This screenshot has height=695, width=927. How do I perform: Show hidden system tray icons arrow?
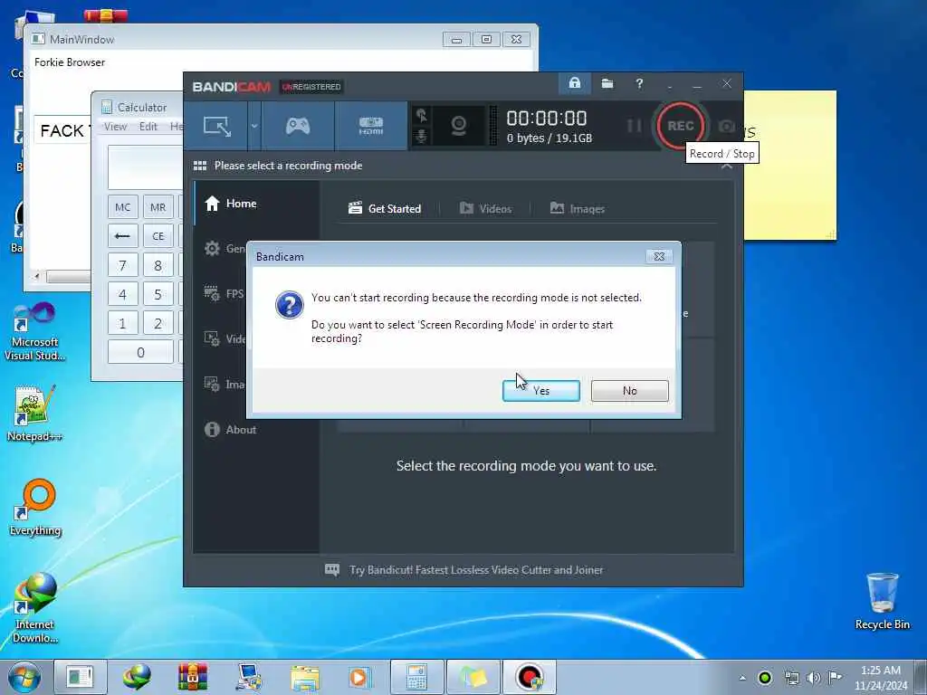742,678
